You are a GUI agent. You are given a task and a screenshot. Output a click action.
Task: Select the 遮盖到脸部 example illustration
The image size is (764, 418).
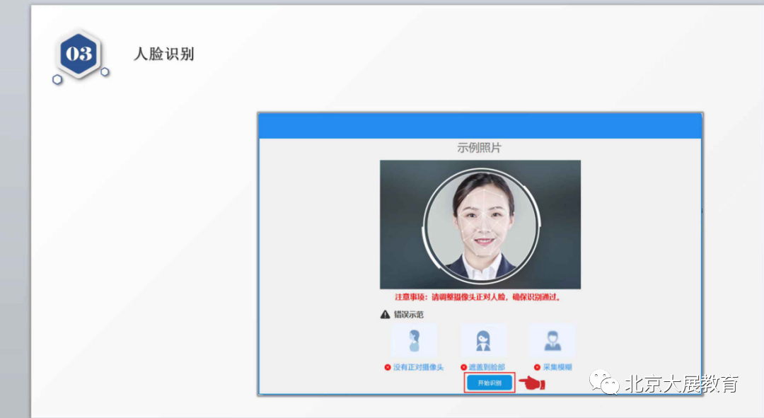tap(483, 342)
